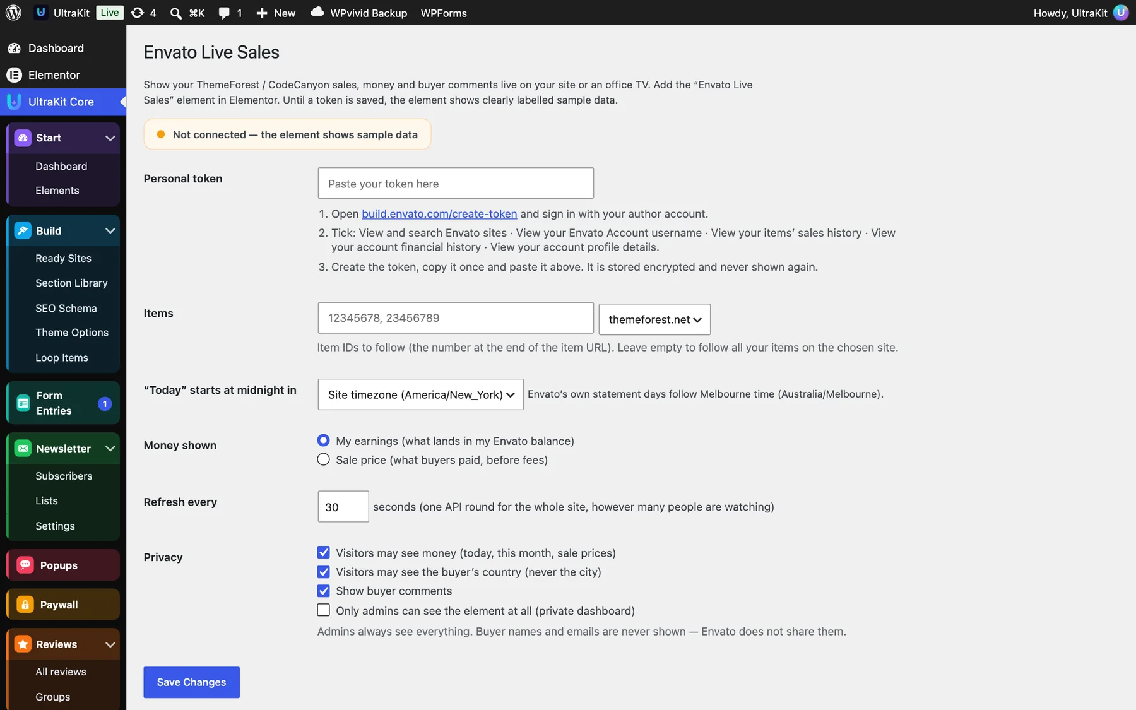
Task: Click the UltraKit site icon in admin bar
Action: point(40,13)
